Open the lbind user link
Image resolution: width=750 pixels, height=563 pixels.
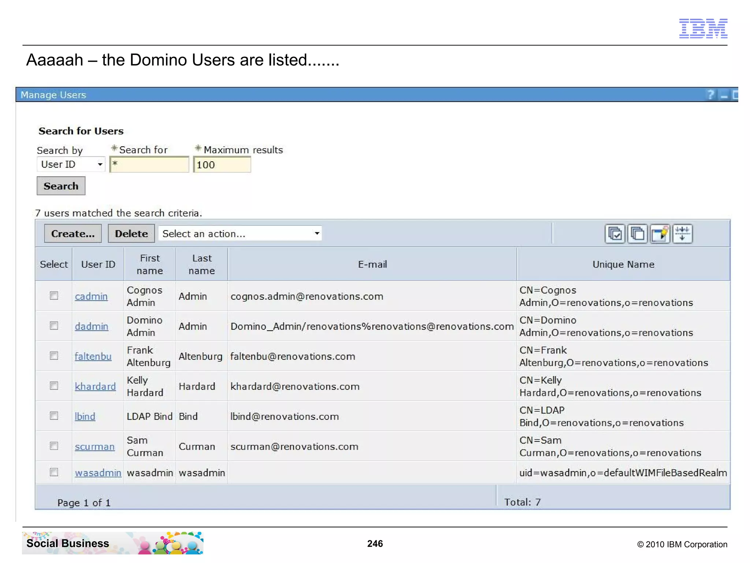click(85, 416)
